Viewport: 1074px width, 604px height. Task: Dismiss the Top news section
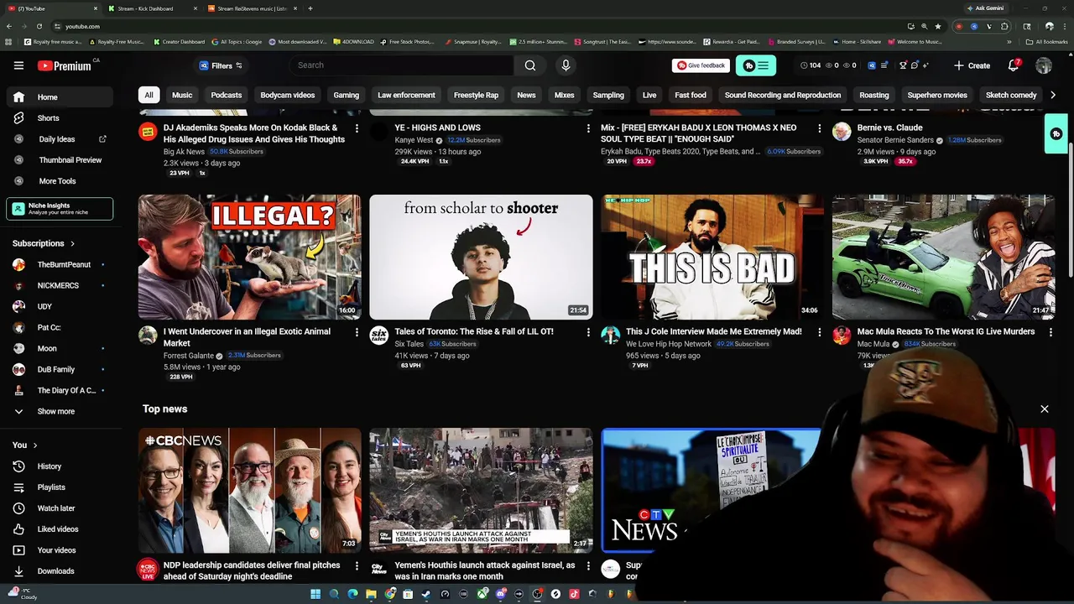1045,409
